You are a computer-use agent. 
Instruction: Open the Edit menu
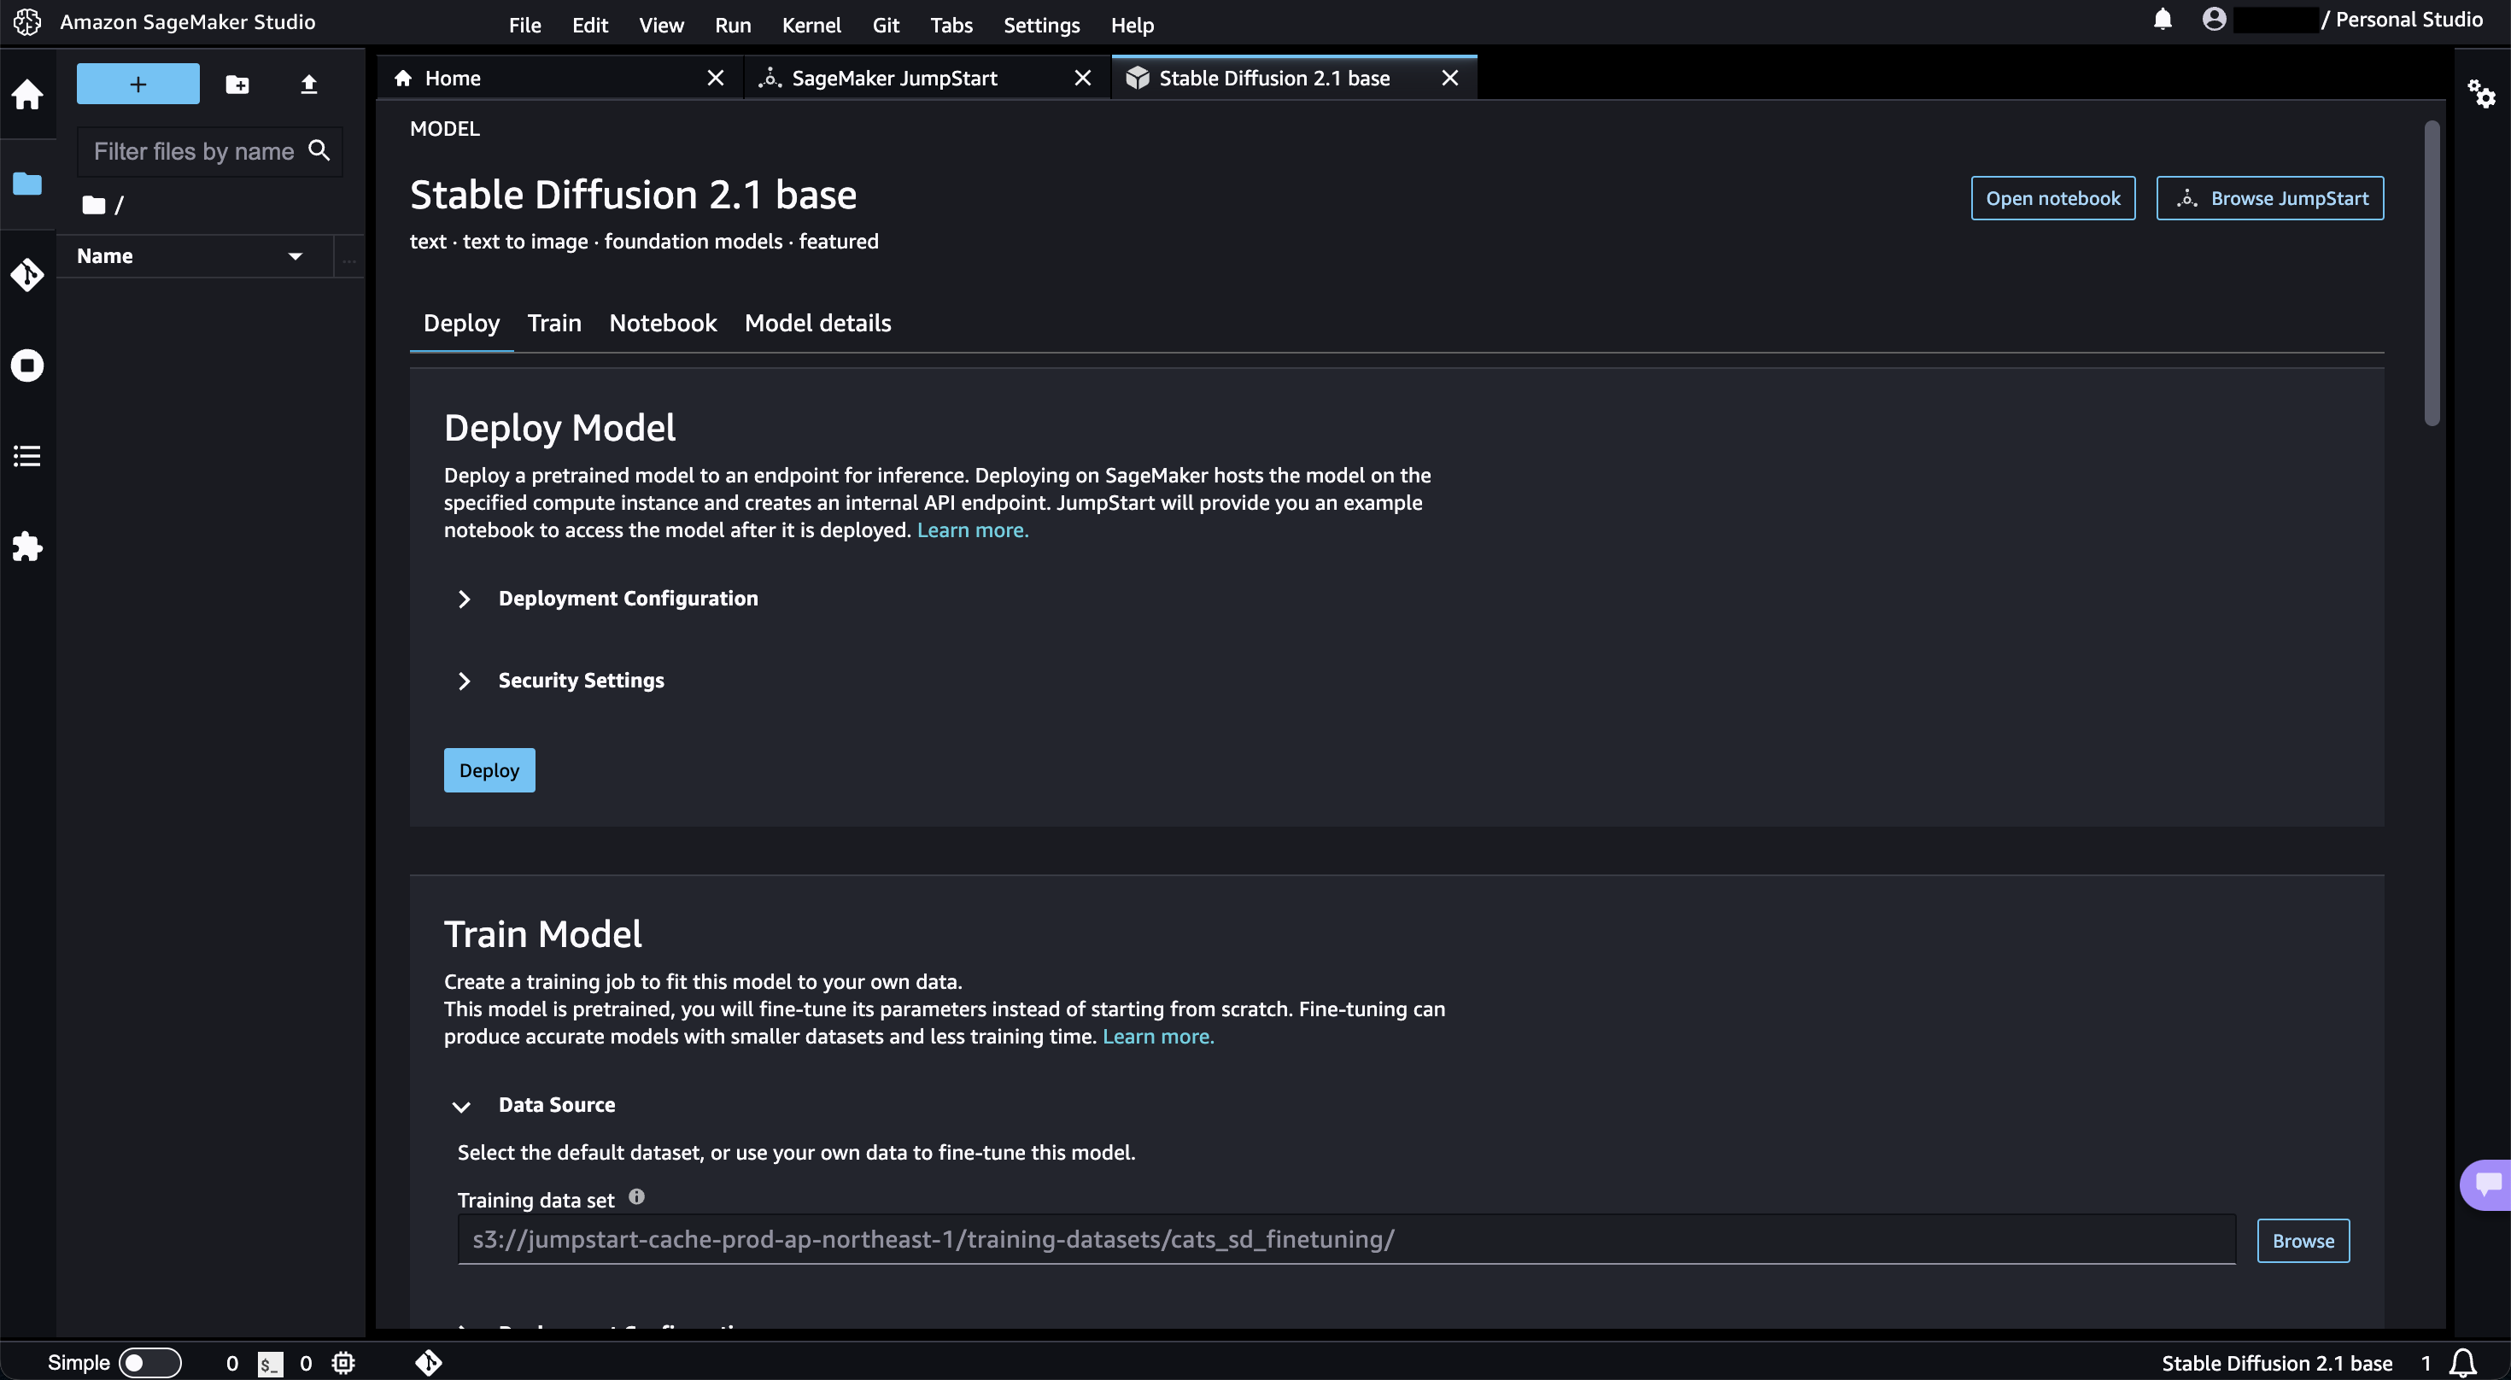[589, 25]
